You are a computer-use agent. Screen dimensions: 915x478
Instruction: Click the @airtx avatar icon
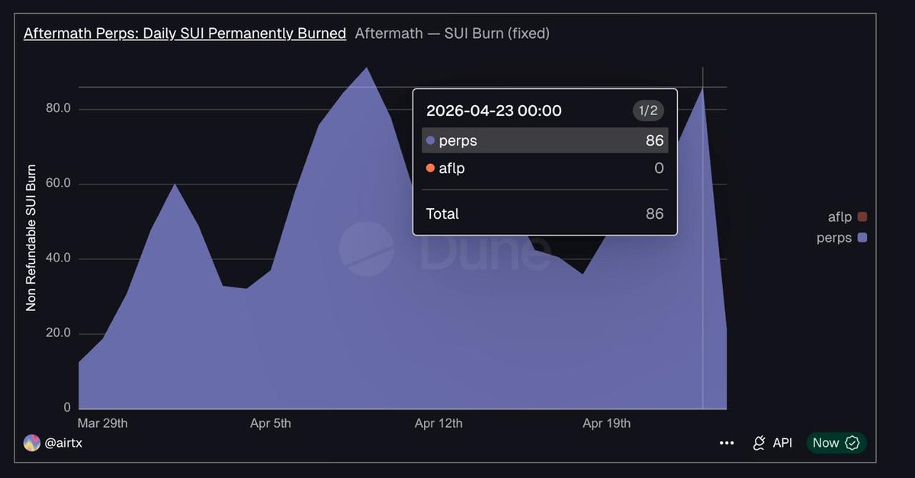point(32,443)
